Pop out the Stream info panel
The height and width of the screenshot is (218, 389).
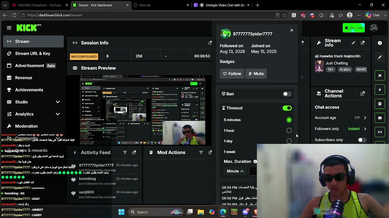point(363,43)
